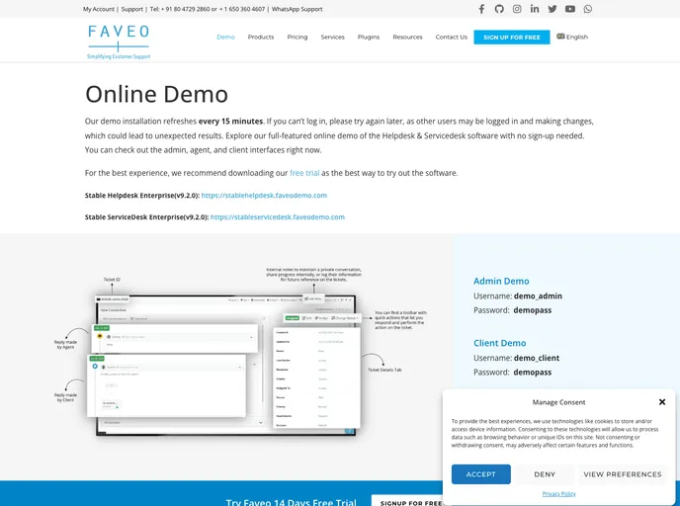Open the Support link in top bar
The width and height of the screenshot is (680, 506).
(x=131, y=9)
